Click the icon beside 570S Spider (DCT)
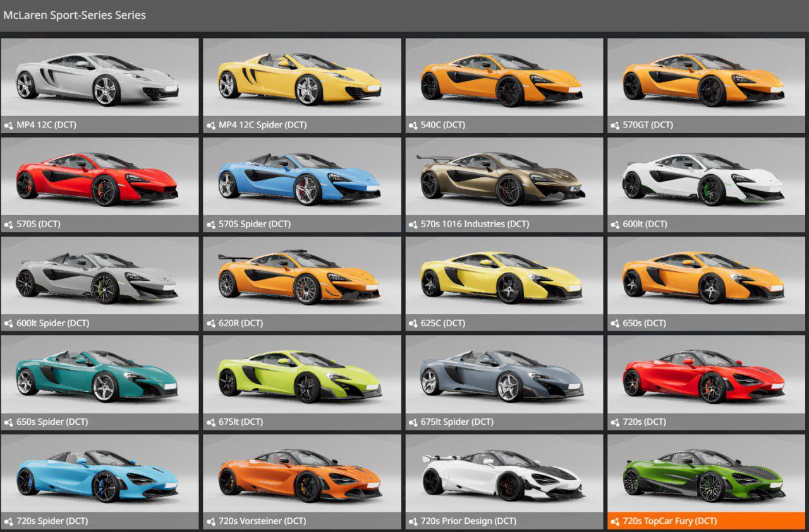The height and width of the screenshot is (532, 809). click(210, 224)
